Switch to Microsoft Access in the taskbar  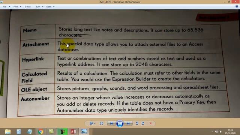click(73, 132)
